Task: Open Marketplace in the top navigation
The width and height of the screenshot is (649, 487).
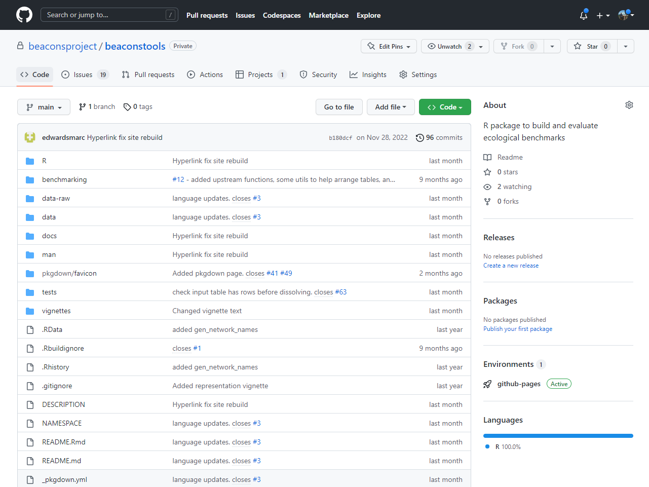Action: coord(328,15)
